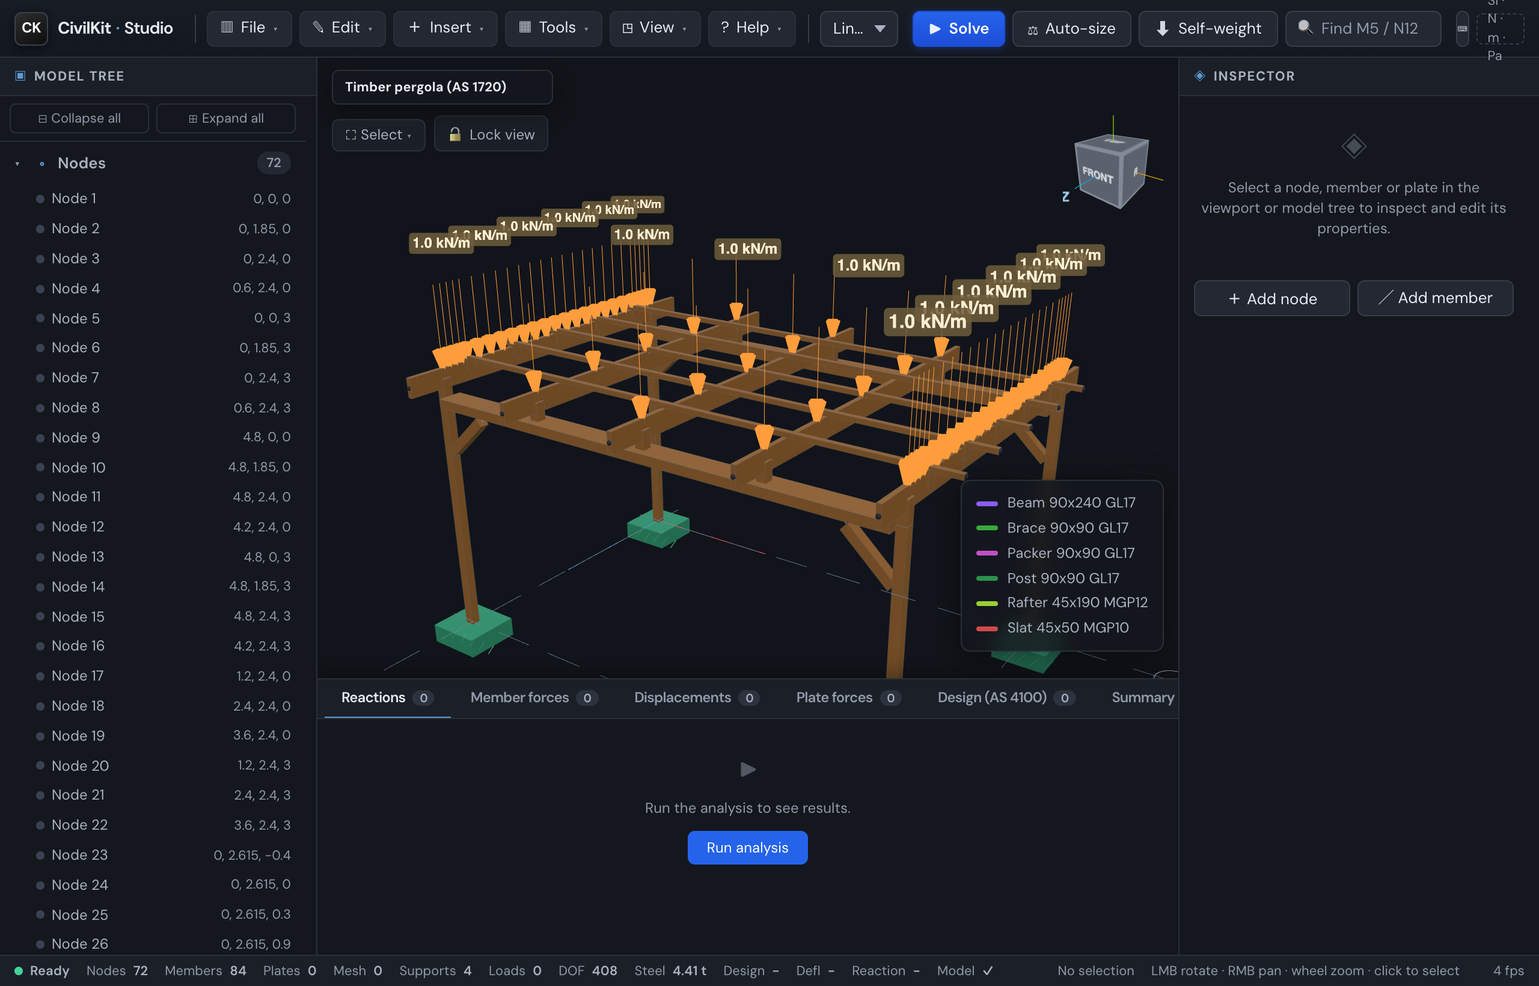Click Collapse all in the model tree

79,118
